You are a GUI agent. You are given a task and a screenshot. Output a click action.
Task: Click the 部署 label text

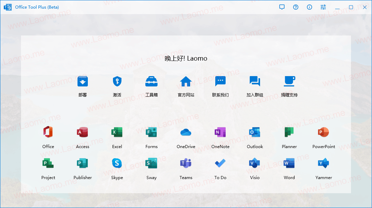(x=83, y=95)
